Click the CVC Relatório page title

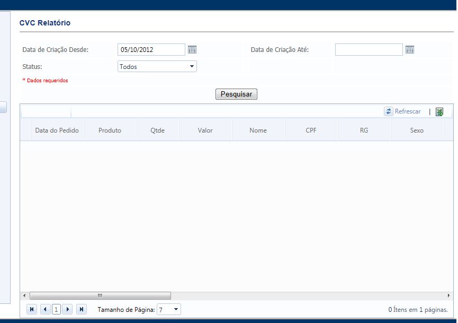pyautogui.click(x=45, y=23)
